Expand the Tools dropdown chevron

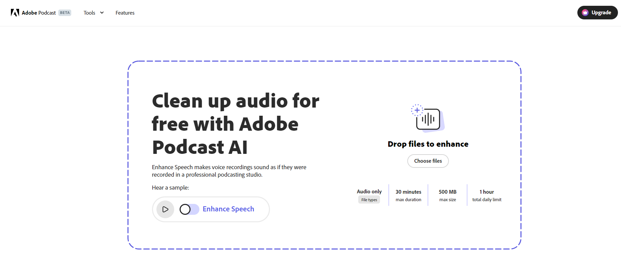pos(102,13)
